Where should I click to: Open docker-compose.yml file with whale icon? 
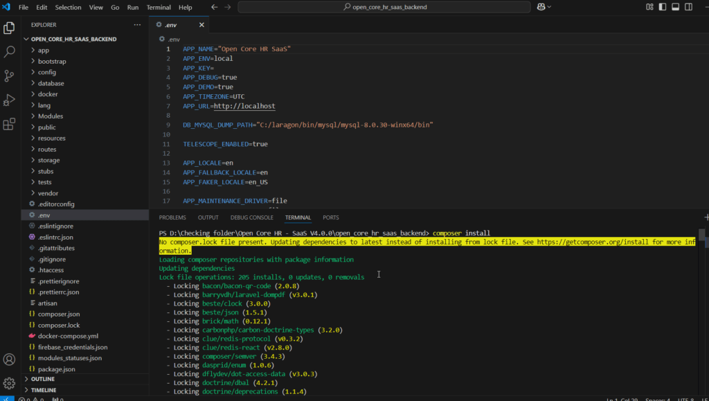point(68,336)
